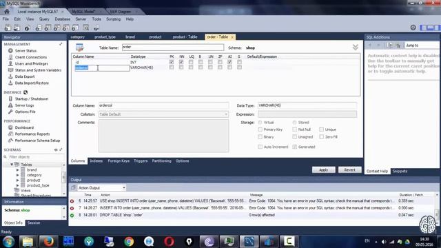The width and height of the screenshot is (441, 248).
Task: Expand the product table node
Action: (x=17, y=180)
